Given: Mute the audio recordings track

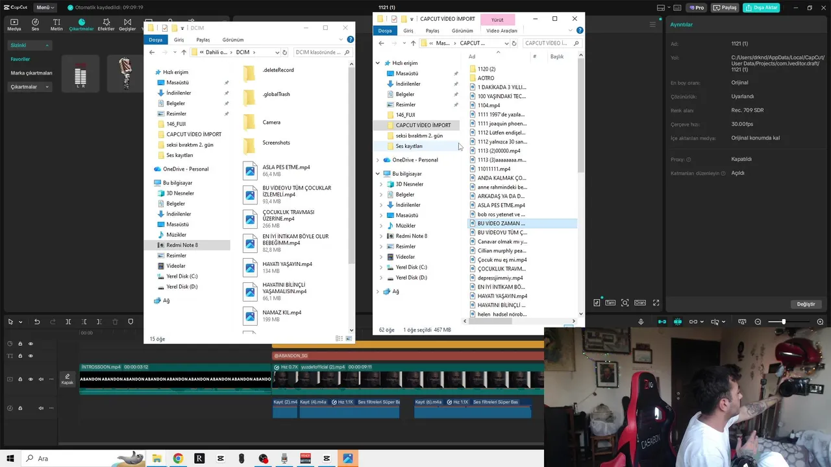Looking at the screenshot, I should click(41, 408).
